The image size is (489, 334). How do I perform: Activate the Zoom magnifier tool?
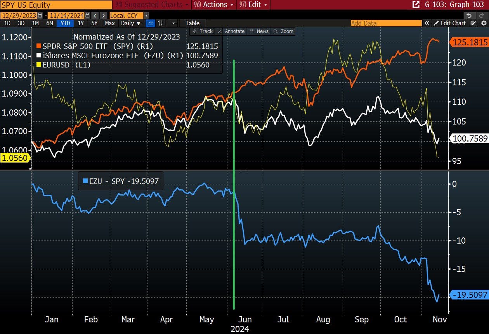click(283, 31)
